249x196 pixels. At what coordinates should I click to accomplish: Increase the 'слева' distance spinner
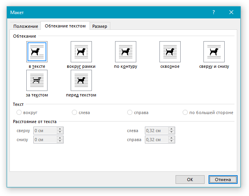pos(171,129)
